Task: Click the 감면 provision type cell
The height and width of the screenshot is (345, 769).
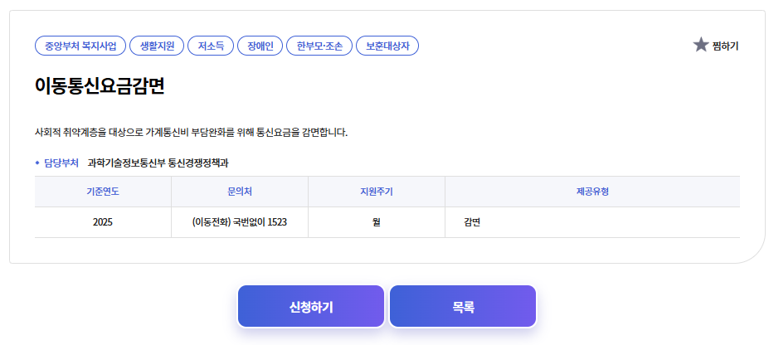Action: tap(473, 222)
